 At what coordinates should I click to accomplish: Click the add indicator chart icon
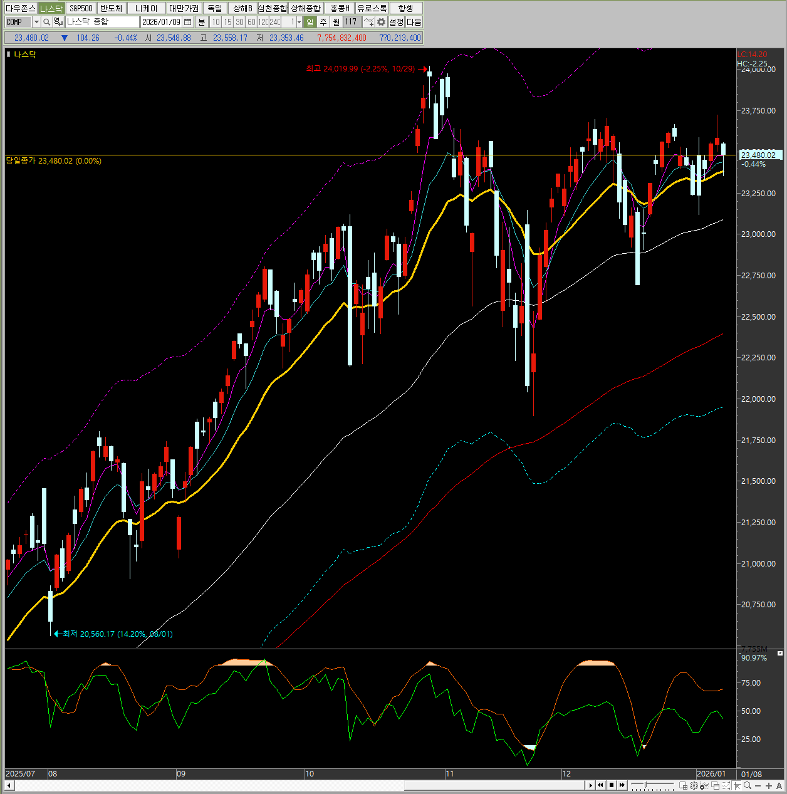click(x=369, y=22)
